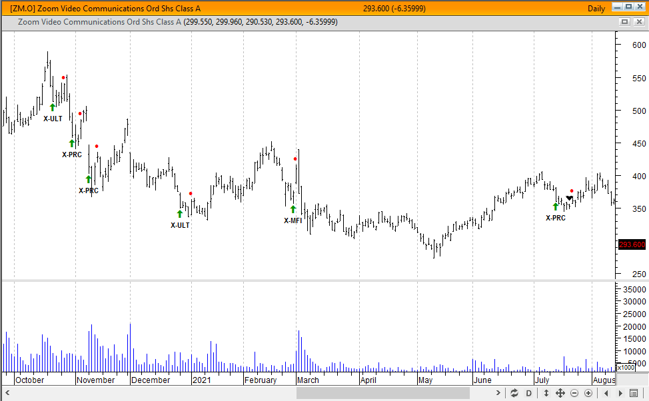649x401 pixels.
Task: Click the December label on date axis
Action: (x=151, y=380)
